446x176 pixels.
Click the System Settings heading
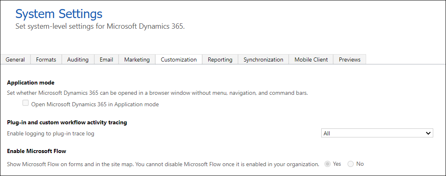click(x=59, y=14)
